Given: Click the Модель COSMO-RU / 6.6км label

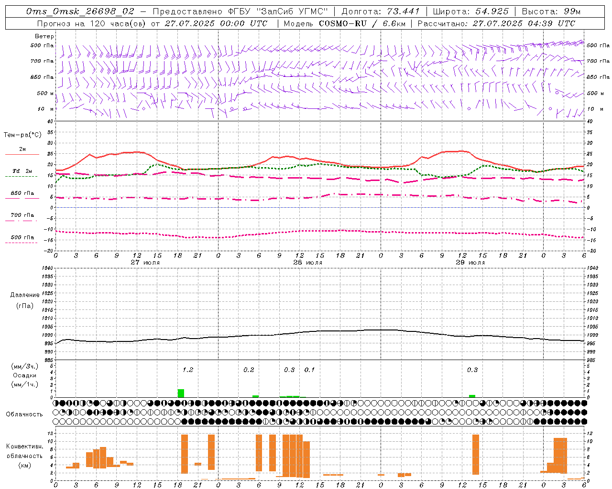Looking at the screenshot, I should point(345,23).
